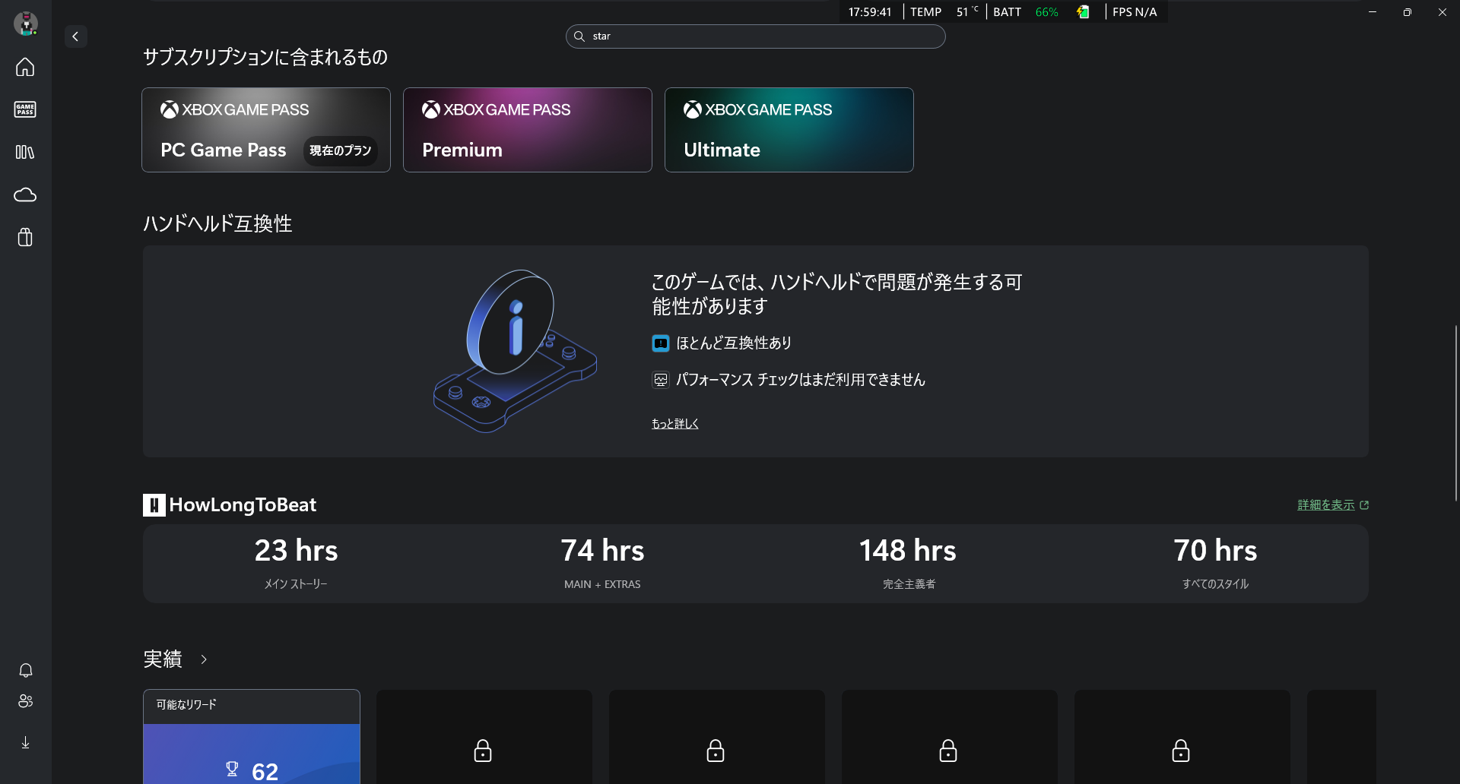The width and height of the screenshot is (1460, 784).
Task: Click the performance check icon
Action: (661, 380)
